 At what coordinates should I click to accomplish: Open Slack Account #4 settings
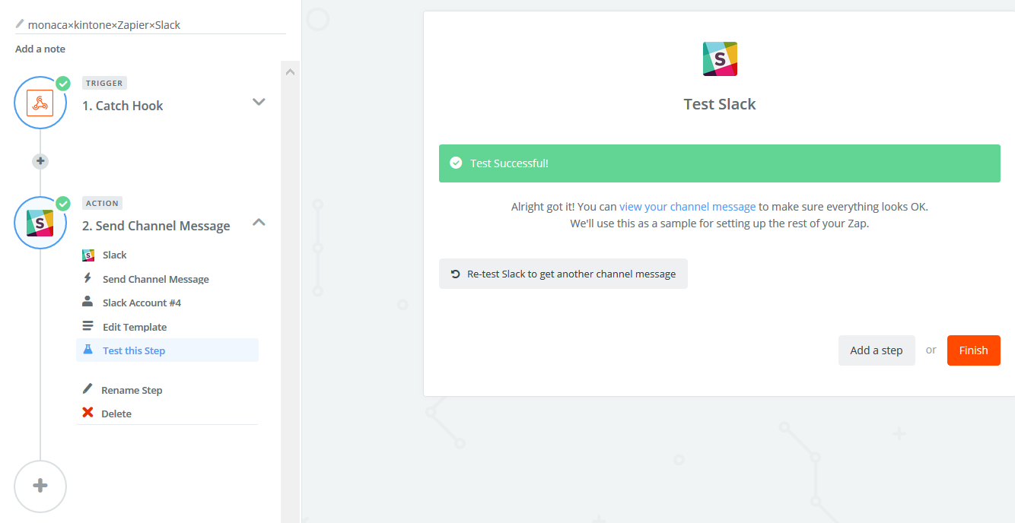click(142, 303)
